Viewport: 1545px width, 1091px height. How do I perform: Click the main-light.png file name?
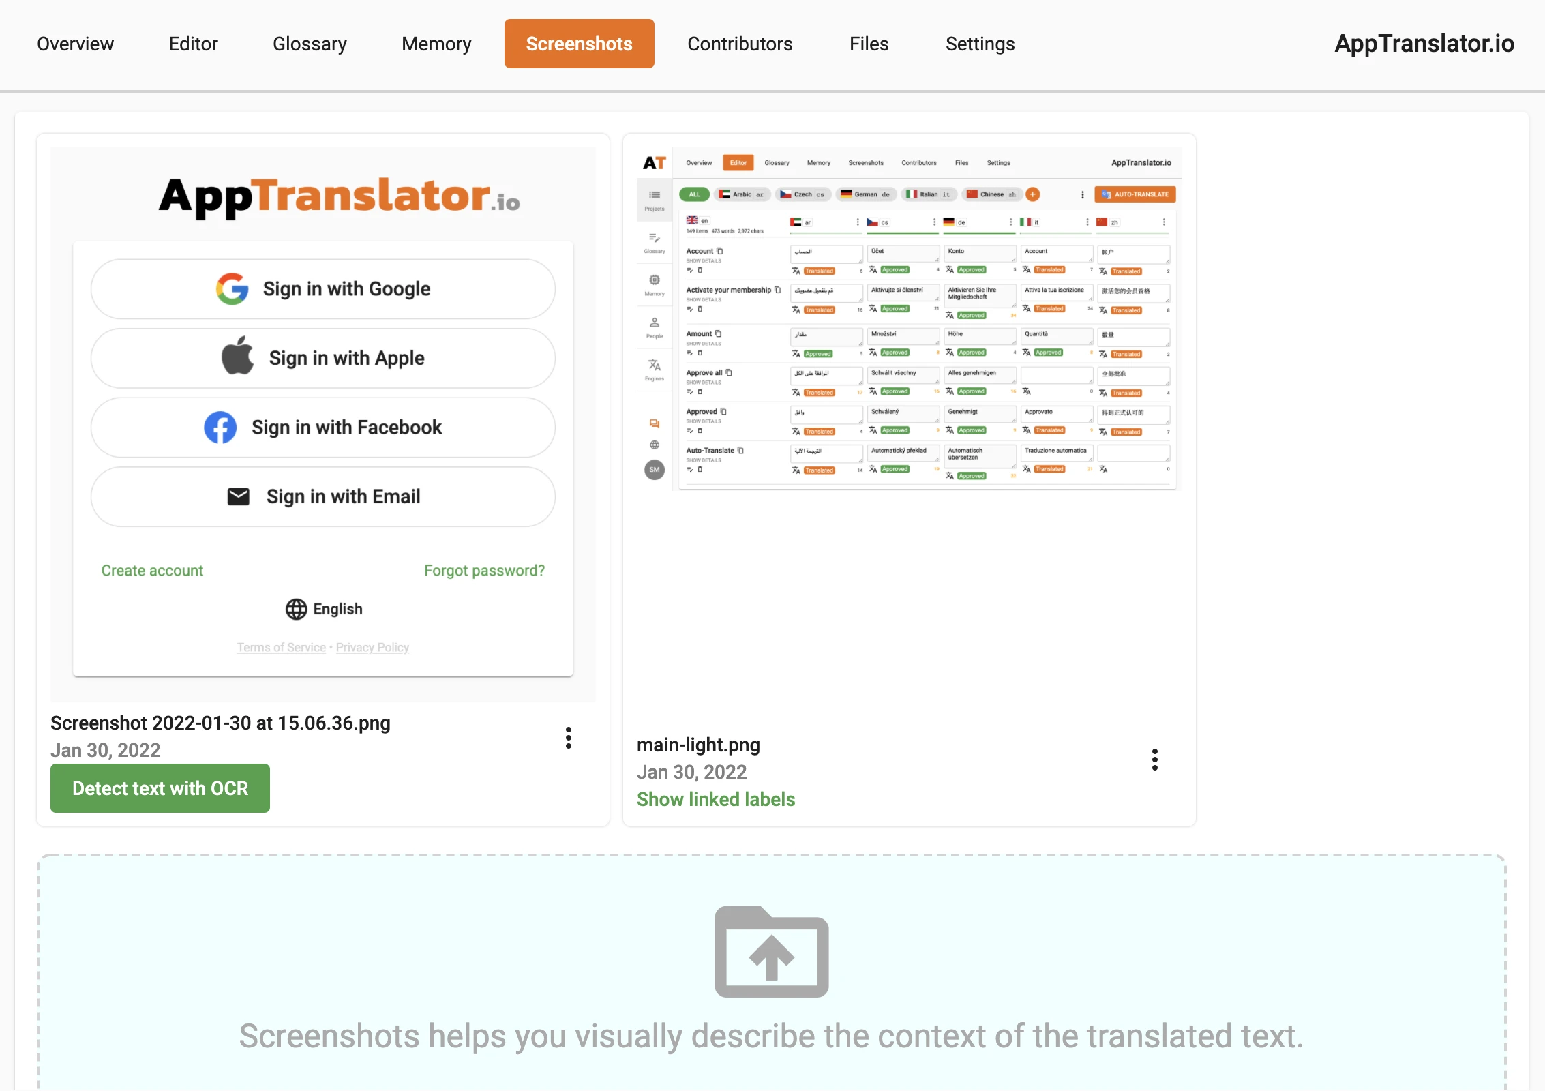tap(698, 745)
